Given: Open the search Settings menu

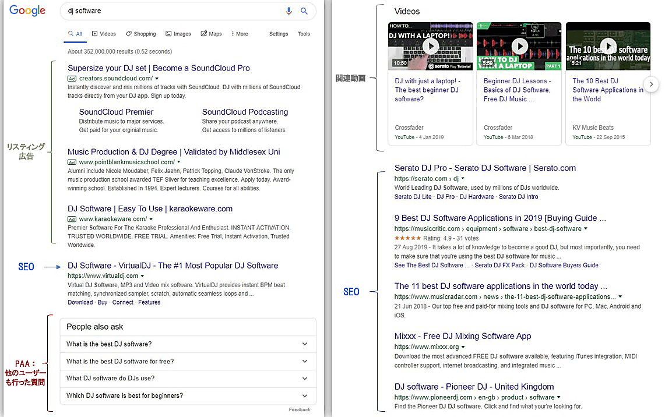Looking at the screenshot, I should 279,34.
